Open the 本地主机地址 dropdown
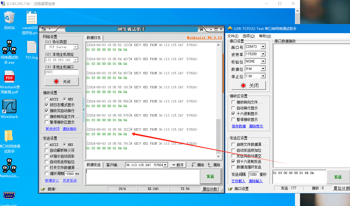Screen dimensions: 350x206 point(76,60)
